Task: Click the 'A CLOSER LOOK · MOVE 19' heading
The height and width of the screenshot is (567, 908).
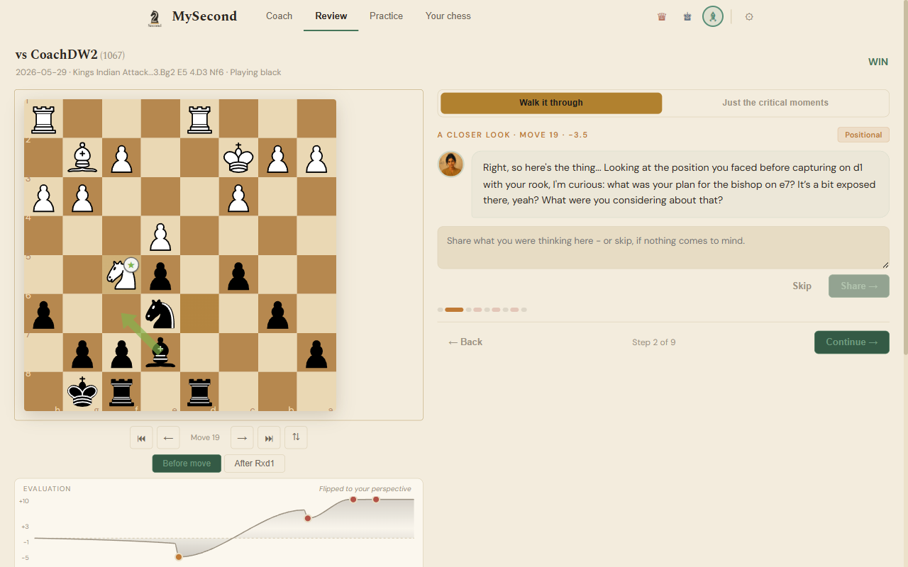Action: [x=512, y=135]
